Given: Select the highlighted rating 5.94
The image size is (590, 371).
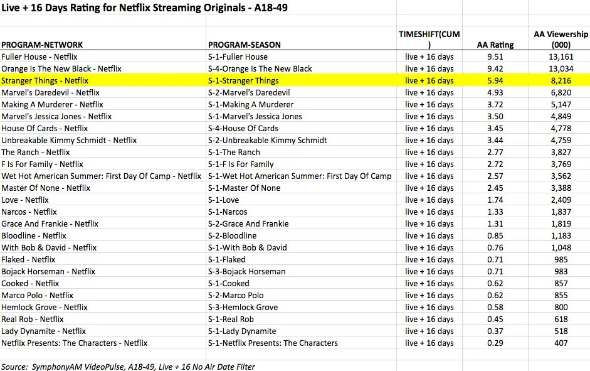Looking at the screenshot, I should pos(495,80).
